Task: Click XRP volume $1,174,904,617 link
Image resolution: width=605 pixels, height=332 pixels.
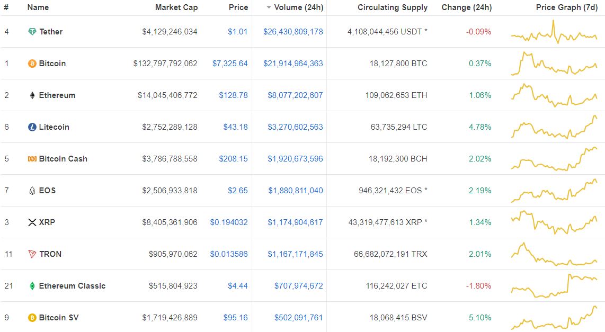Action: pyautogui.click(x=295, y=222)
